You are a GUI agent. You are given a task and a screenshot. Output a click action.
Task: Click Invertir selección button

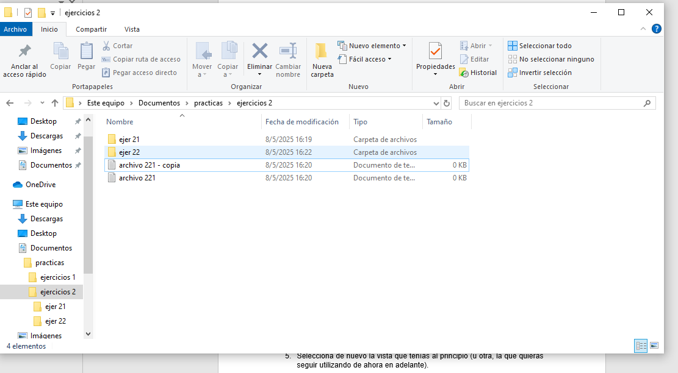[539, 73]
